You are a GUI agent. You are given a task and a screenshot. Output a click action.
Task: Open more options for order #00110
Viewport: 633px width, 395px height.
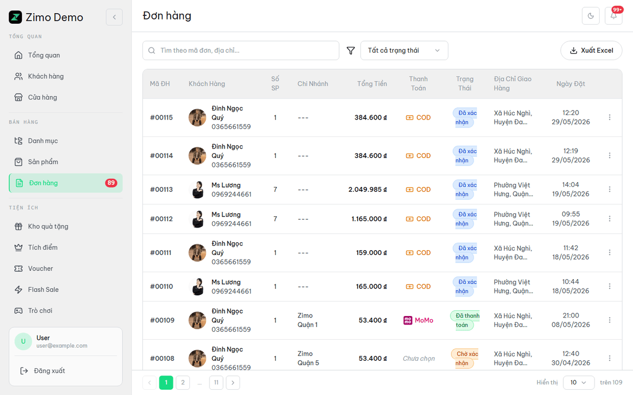[610, 287]
